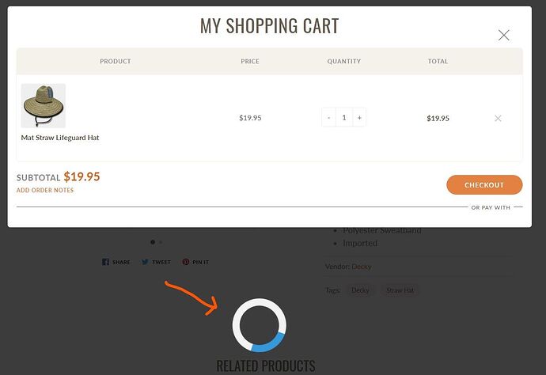Click the Twitter Tweet icon
The width and height of the screenshot is (546, 375).
pyautogui.click(x=145, y=262)
